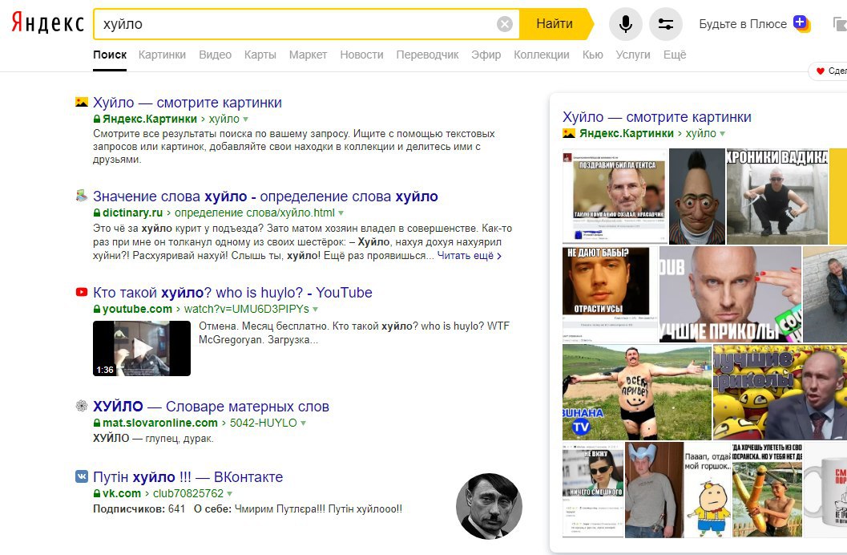Open right panel смотрите картинки title
Image resolution: width=847 pixels, height=555 pixels.
click(x=657, y=117)
